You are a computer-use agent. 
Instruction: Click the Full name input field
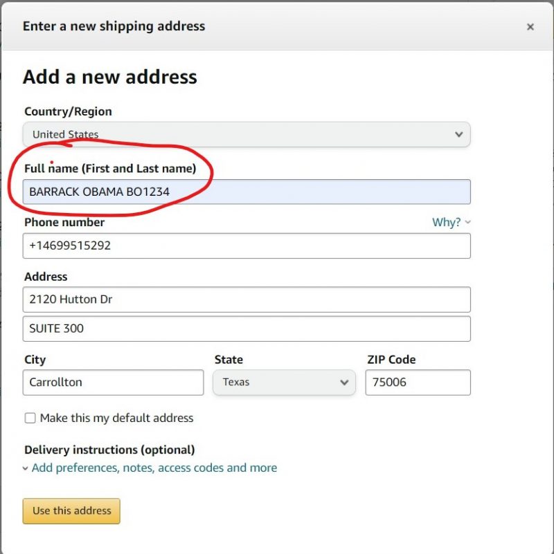coord(247,192)
